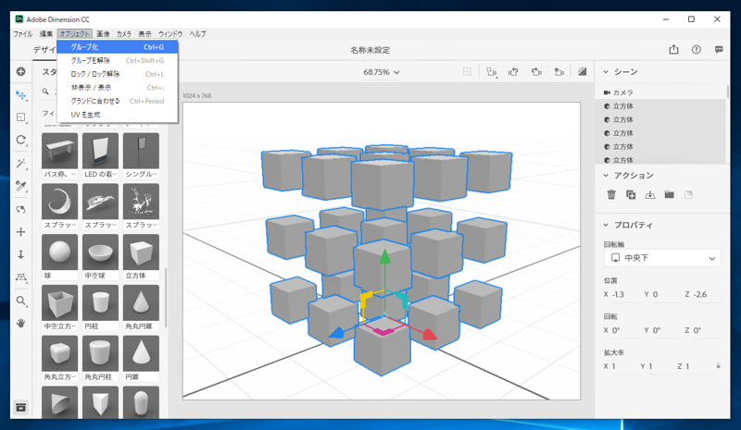Click the add content plus icon
This screenshot has height=430, width=741.
click(x=20, y=72)
